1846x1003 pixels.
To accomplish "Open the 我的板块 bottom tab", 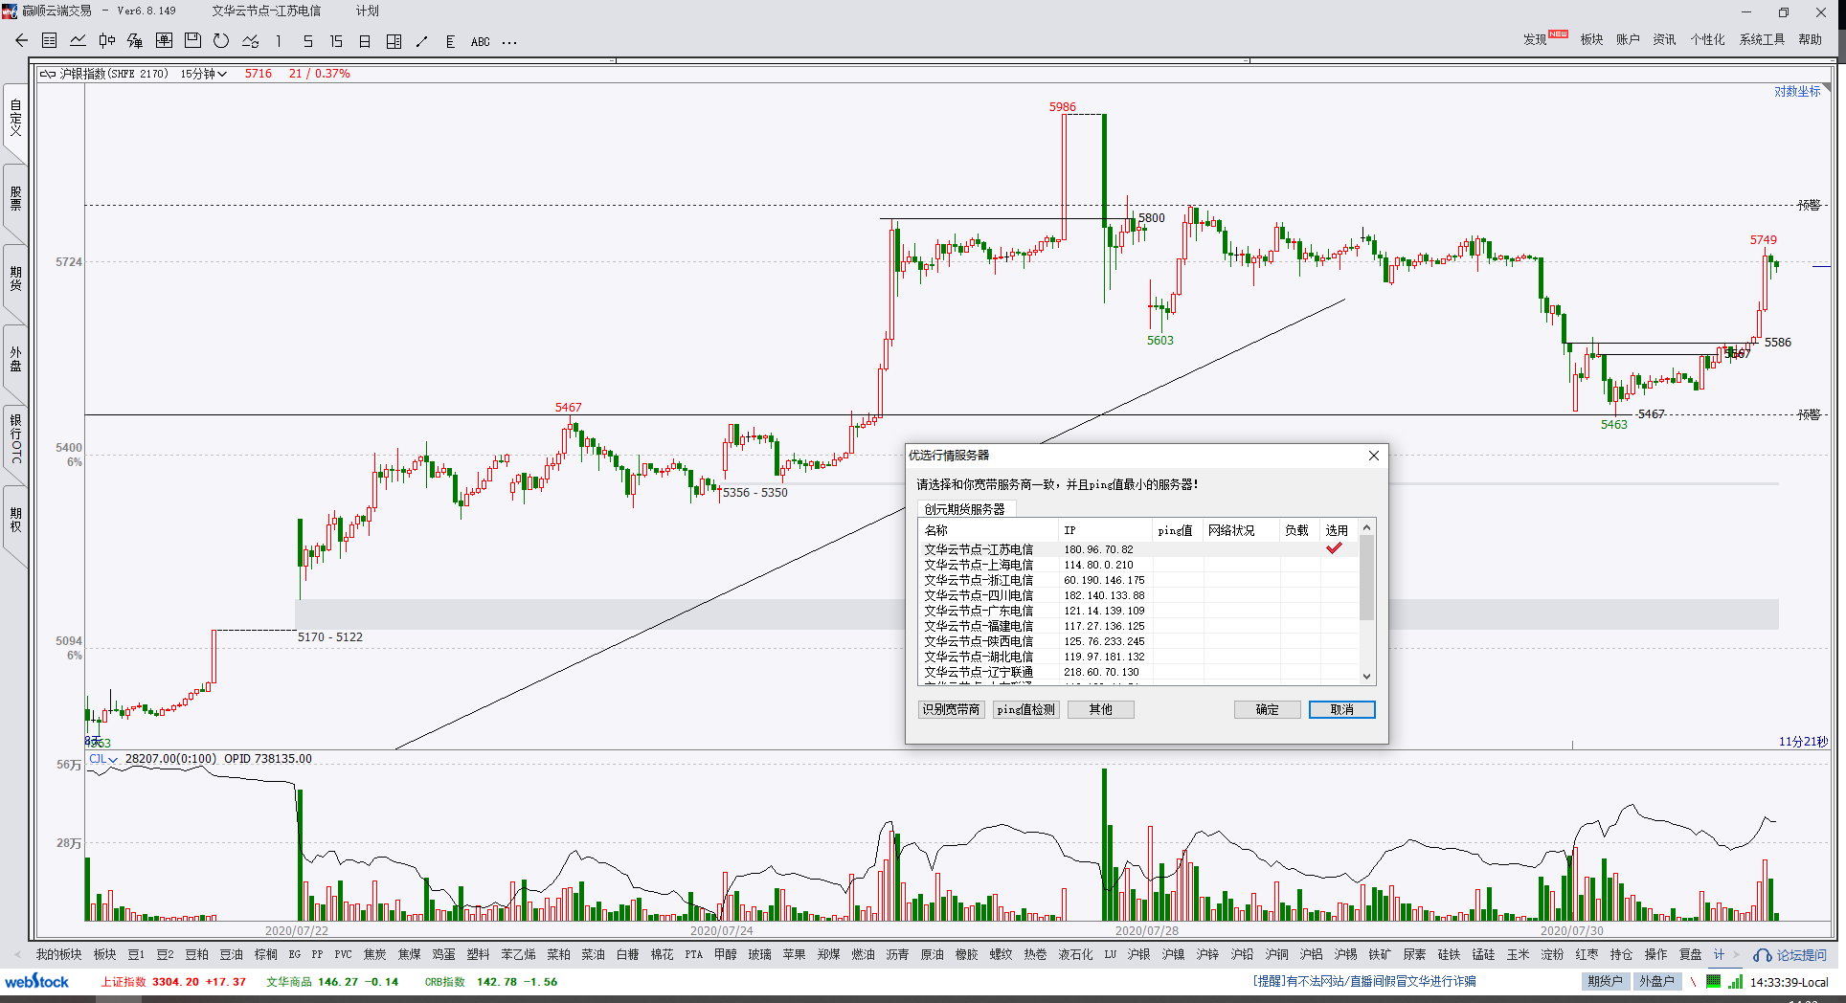I will (58, 954).
